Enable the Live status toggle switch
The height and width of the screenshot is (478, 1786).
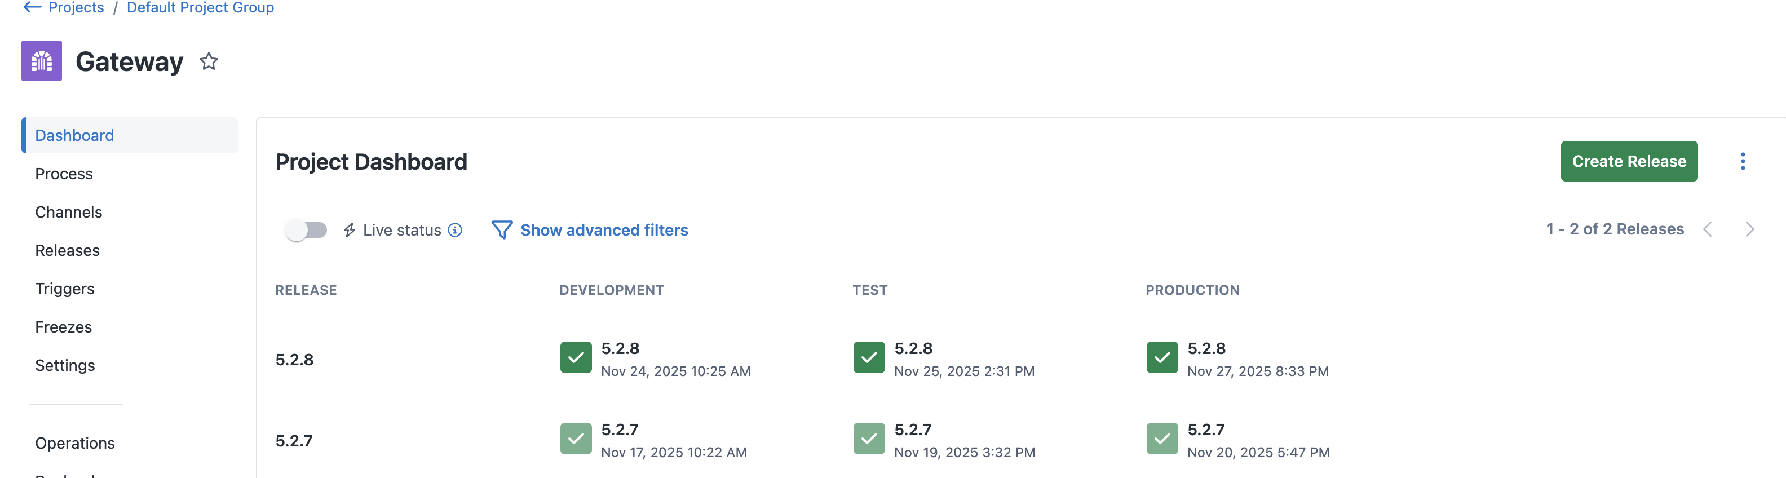pos(307,229)
